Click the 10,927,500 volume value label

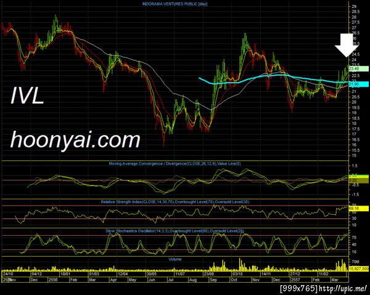tap(359, 269)
